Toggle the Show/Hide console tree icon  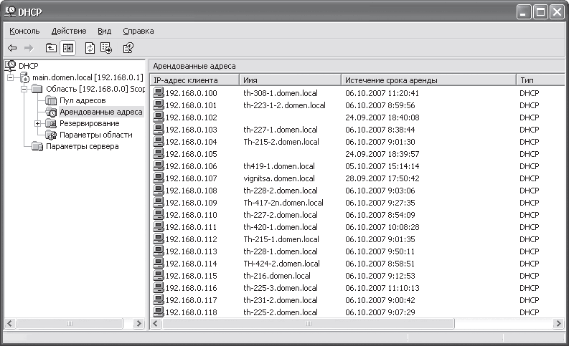[x=68, y=48]
